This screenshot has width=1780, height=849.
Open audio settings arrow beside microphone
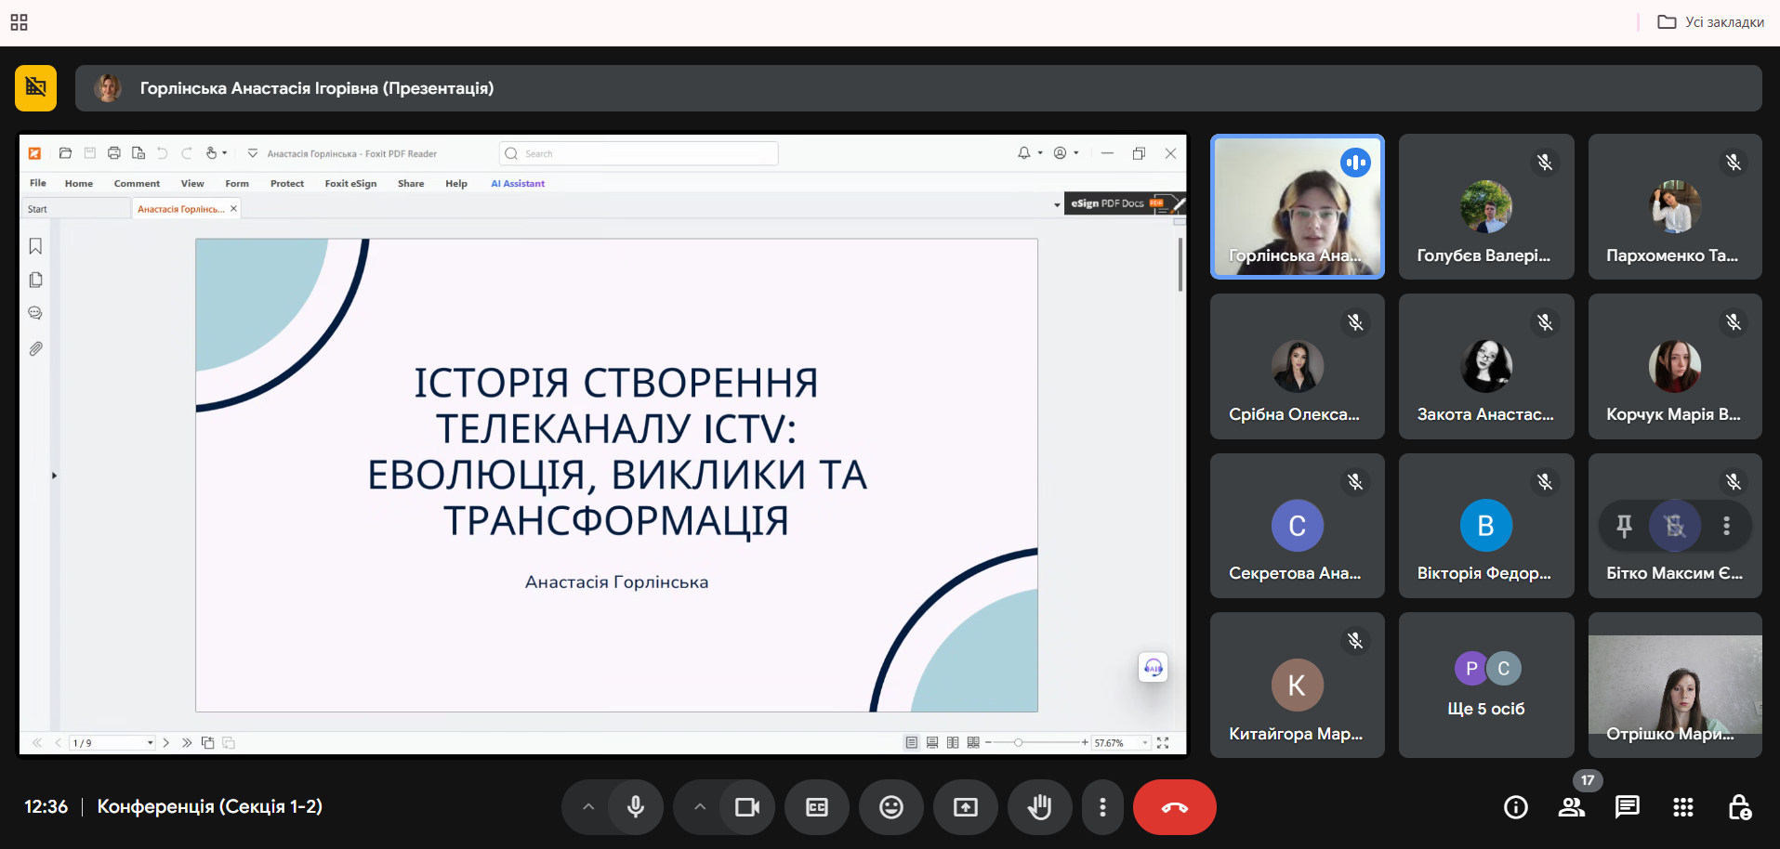(x=588, y=807)
